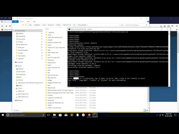Image resolution: width=179 pixels, height=134 pixels.
Task: Select the pluggy folder
Action: point(50,80)
